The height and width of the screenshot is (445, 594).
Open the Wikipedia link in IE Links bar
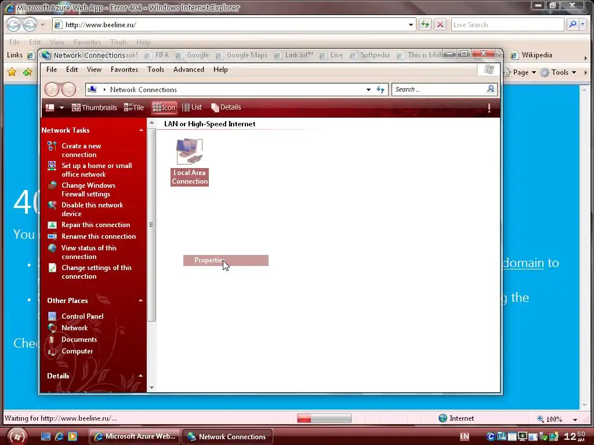point(531,55)
